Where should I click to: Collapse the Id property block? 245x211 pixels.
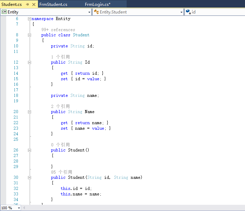coord(29,63)
